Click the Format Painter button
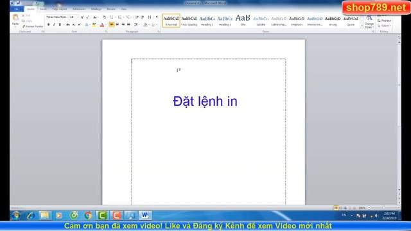Screen dimensions: 411x231 pyautogui.click(x=33, y=26)
